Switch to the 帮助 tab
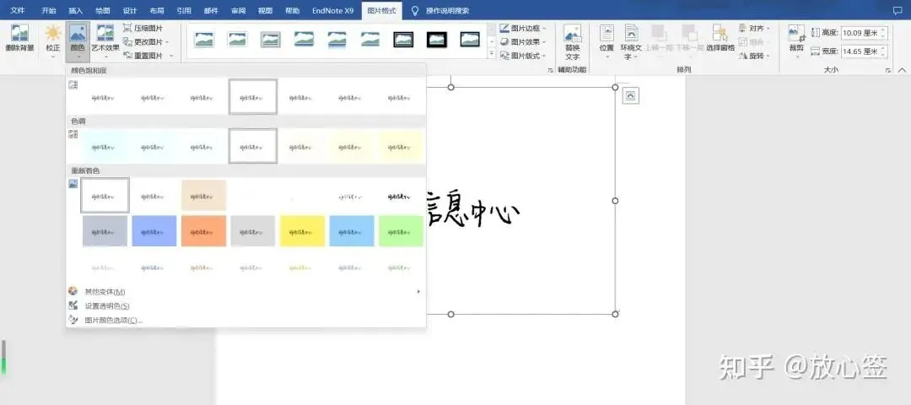The image size is (911, 405). tap(293, 10)
